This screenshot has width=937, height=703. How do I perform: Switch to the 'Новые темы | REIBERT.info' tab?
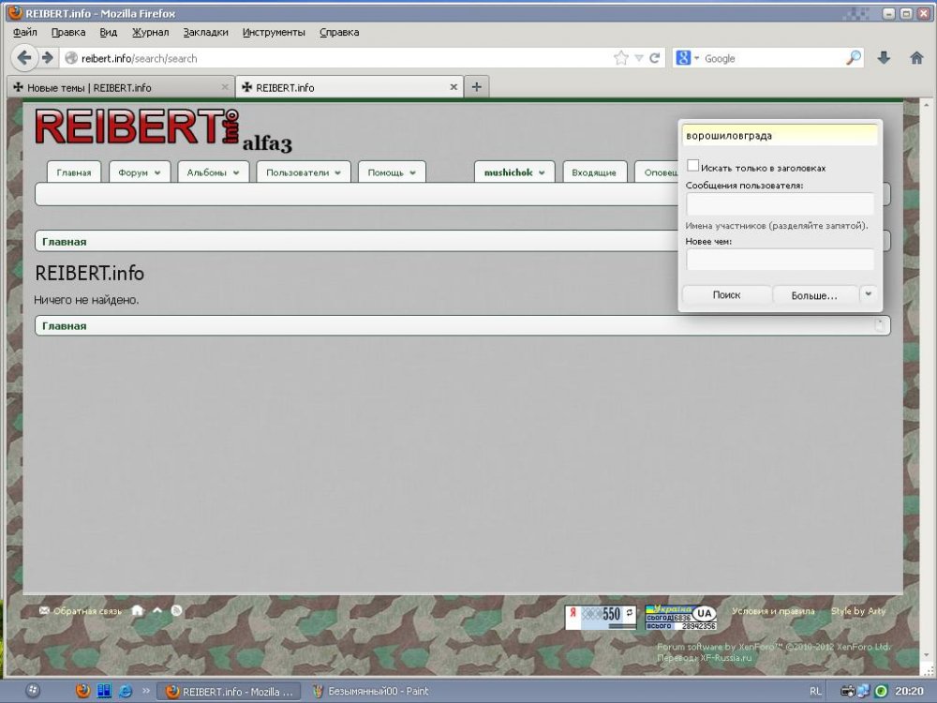[x=121, y=87]
